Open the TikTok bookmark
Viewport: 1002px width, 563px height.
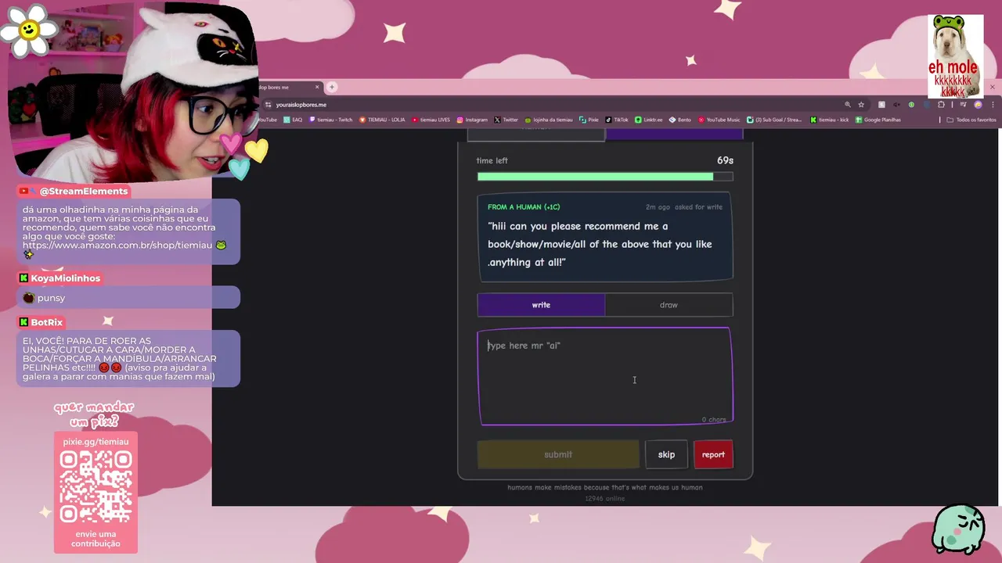(x=617, y=120)
